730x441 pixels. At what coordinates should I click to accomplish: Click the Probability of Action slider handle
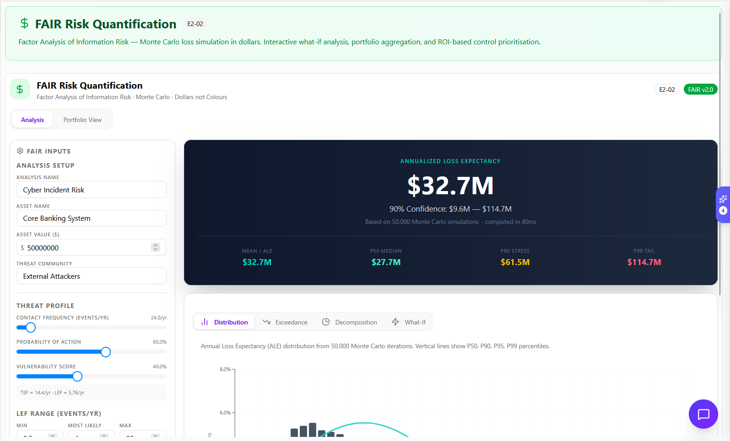(x=106, y=352)
